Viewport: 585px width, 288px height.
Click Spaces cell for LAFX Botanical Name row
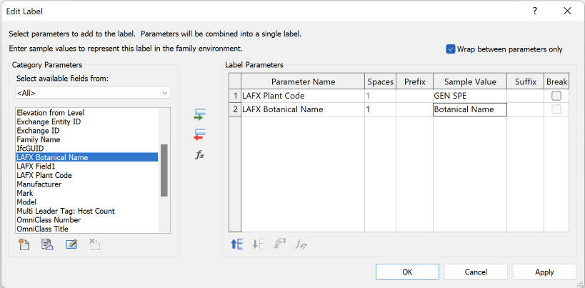[x=380, y=109]
